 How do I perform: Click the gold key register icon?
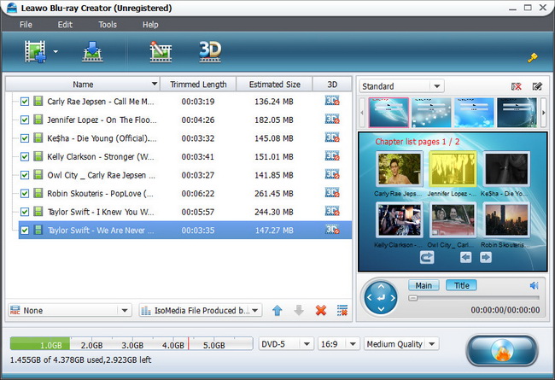[x=532, y=57]
